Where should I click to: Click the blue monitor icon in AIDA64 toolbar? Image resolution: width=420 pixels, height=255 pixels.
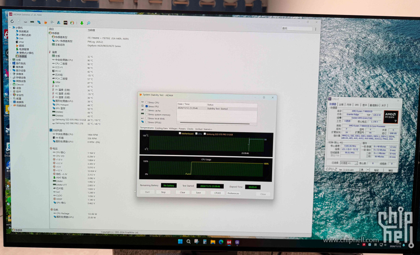pyautogui.click(x=39, y=22)
